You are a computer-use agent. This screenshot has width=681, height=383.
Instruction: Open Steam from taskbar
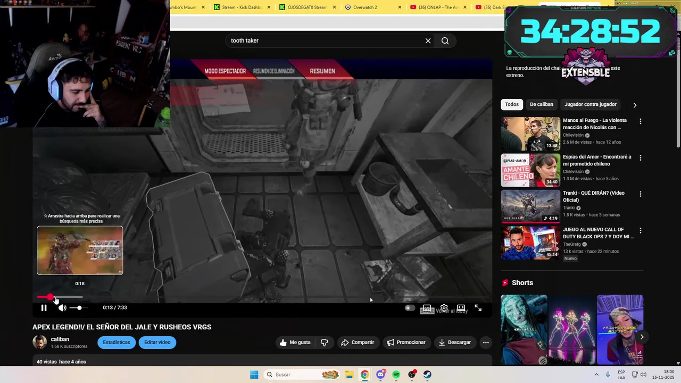point(427,374)
